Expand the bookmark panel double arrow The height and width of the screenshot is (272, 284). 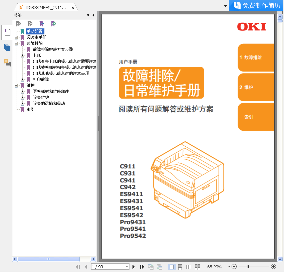(x=88, y=15)
